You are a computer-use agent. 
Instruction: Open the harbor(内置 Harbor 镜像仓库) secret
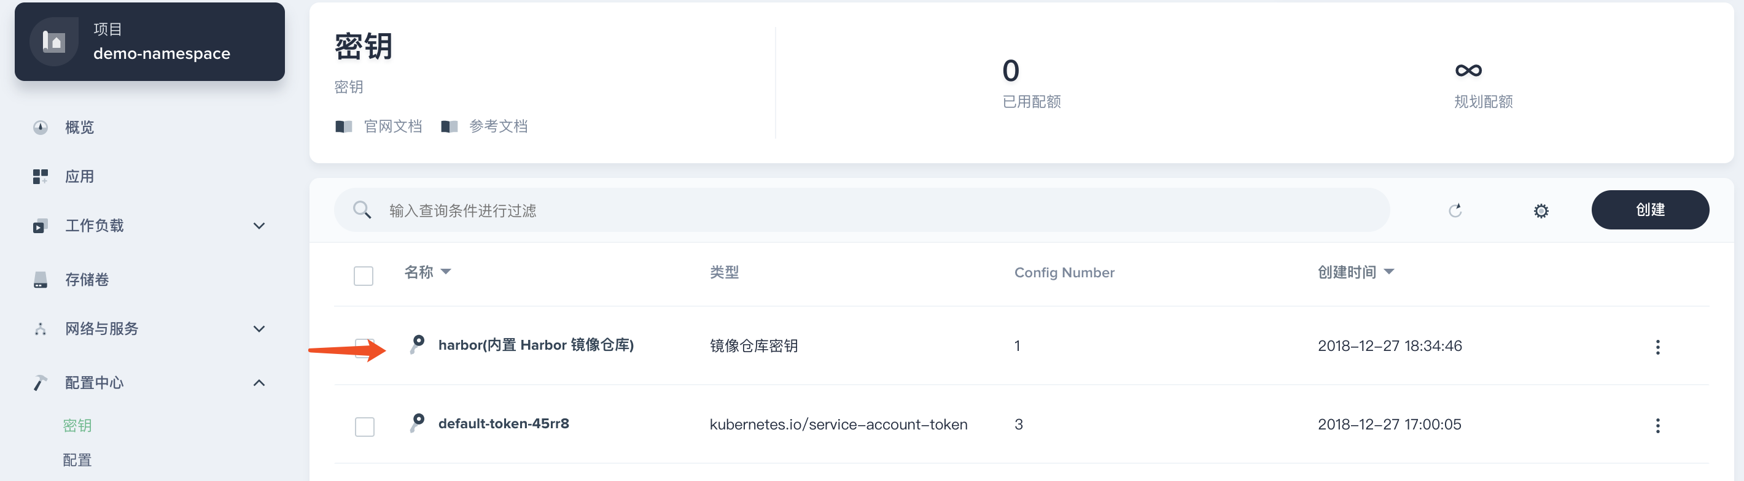(x=536, y=345)
